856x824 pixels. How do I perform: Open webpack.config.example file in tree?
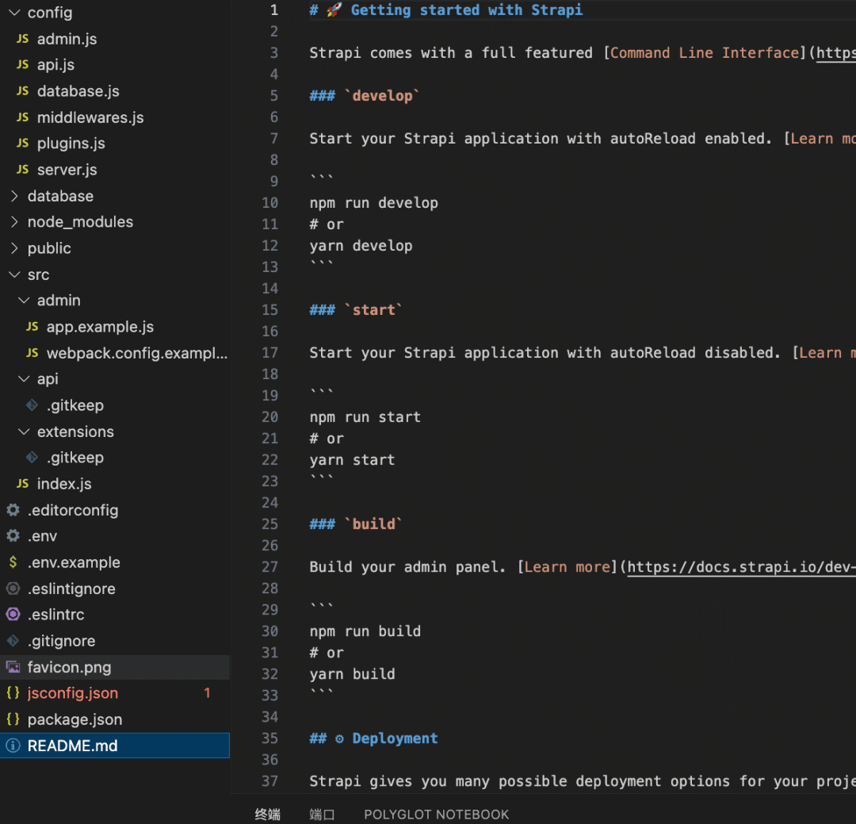coord(136,353)
